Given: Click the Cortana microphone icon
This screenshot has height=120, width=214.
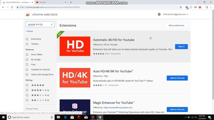Looking at the screenshot, I should pyautogui.click(x=52, y=117).
